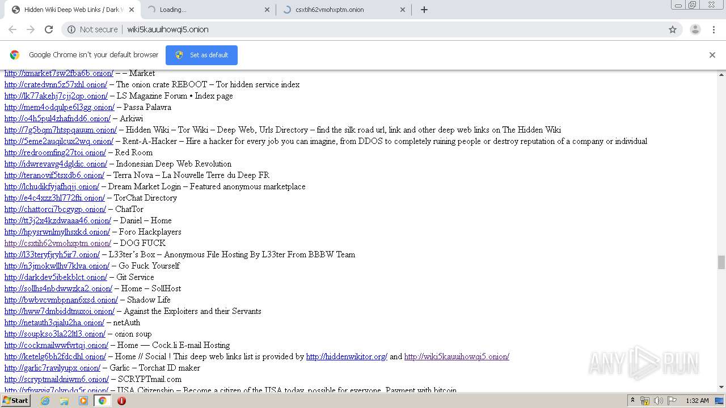Open xmarket7sw2fba6b.onion link
This screenshot has width=726, height=408.
click(59, 73)
